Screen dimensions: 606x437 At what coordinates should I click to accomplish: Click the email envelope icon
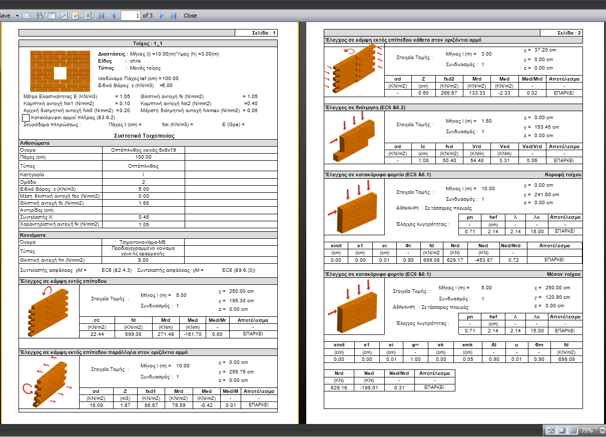click(x=27, y=16)
